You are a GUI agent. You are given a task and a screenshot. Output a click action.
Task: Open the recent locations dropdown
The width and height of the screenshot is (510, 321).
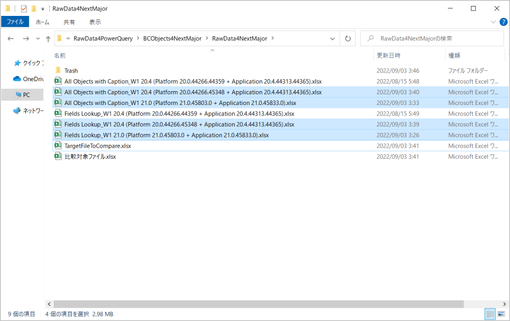(37, 39)
